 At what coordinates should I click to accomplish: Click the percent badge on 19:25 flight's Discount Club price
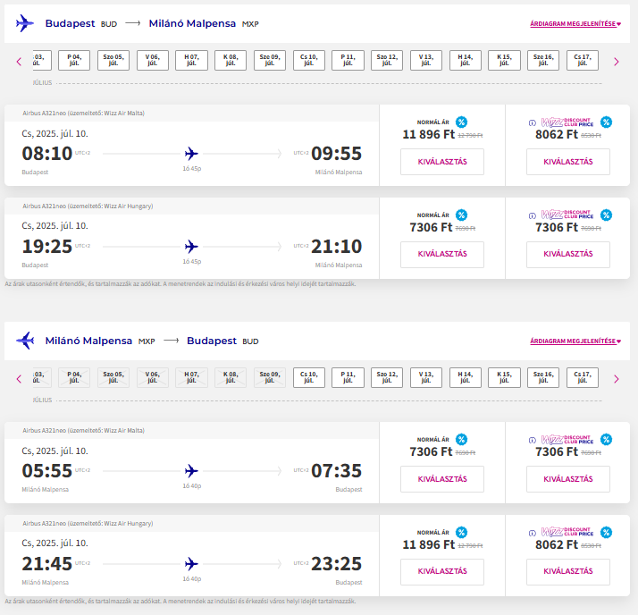606,215
